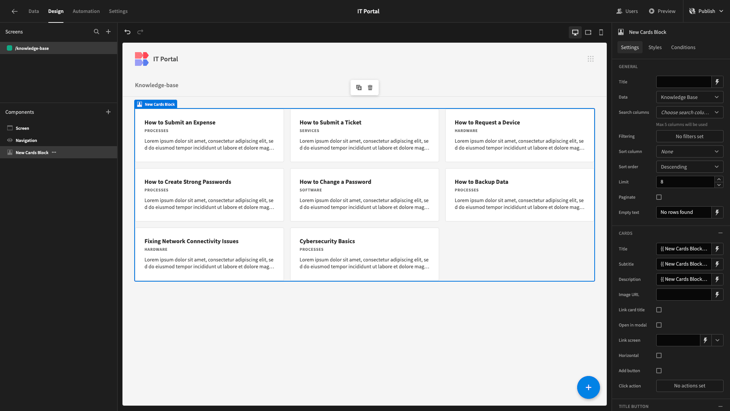Duplicate the selected cards block
Screen dimensions: 730x411
point(359,88)
